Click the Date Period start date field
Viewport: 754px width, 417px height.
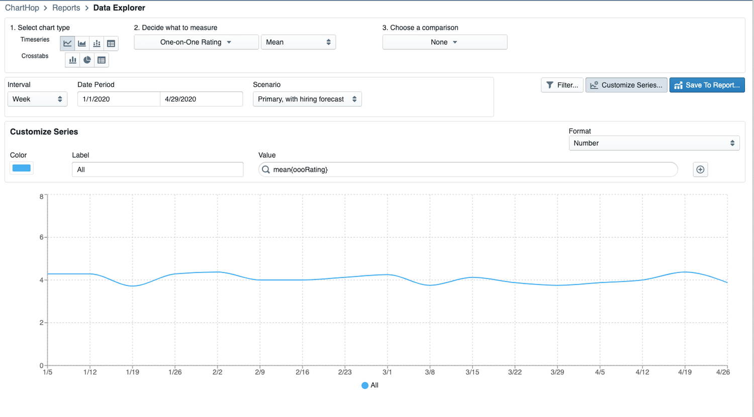[118, 99]
